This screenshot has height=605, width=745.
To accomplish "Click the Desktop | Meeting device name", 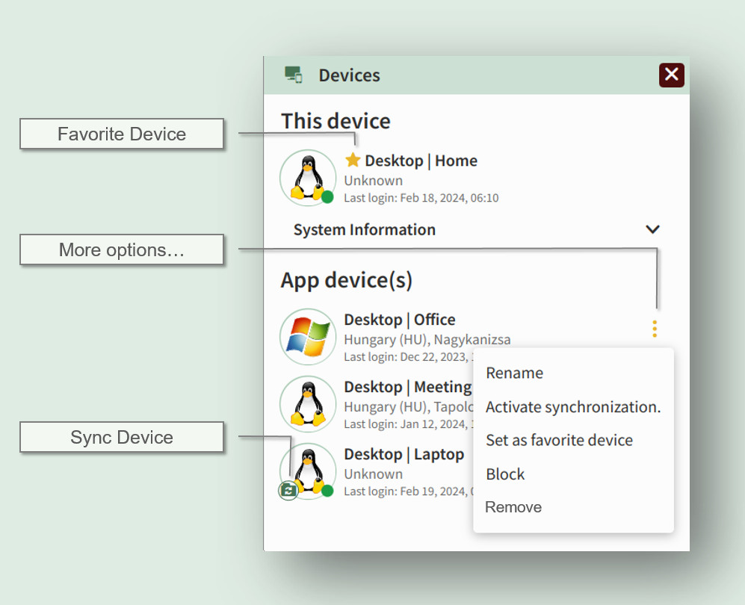I will (x=408, y=387).
